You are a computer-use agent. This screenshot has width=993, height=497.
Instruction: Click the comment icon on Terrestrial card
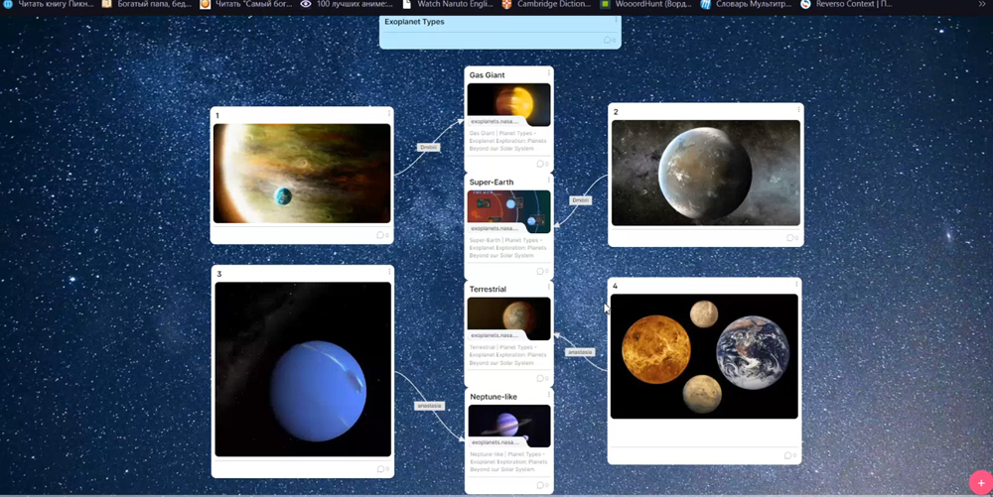tap(542, 378)
